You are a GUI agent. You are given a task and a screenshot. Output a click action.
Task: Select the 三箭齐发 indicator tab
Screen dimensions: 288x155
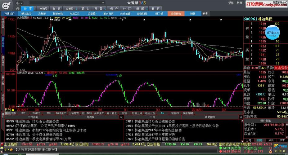coord(74,113)
